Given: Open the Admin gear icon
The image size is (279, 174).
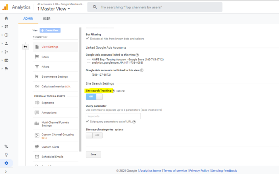Looking at the screenshot, I should point(6,163).
